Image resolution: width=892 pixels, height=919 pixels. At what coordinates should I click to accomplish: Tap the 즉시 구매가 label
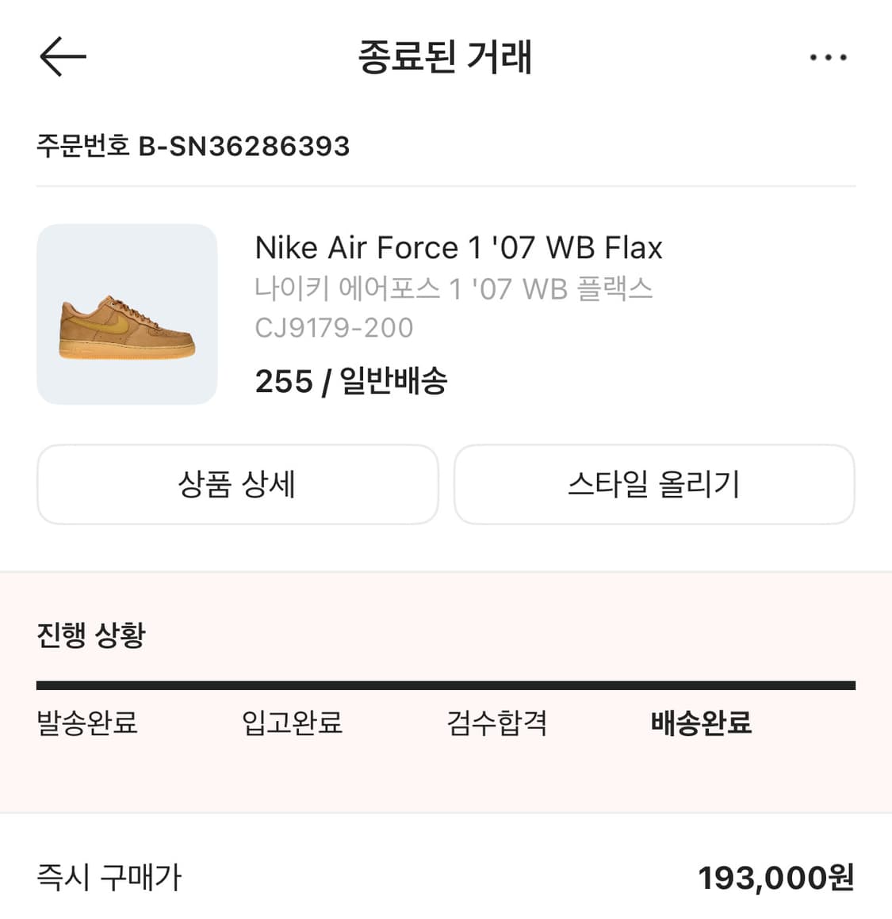pos(109,877)
